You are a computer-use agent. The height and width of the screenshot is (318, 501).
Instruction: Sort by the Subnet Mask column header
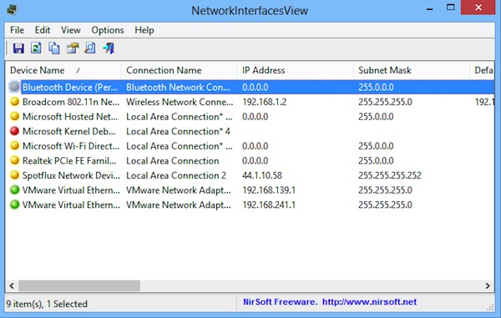click(412, 70)
